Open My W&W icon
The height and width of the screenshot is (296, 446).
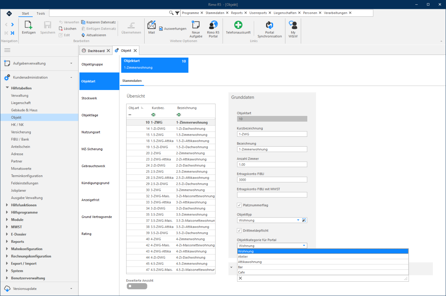[293, 25]
